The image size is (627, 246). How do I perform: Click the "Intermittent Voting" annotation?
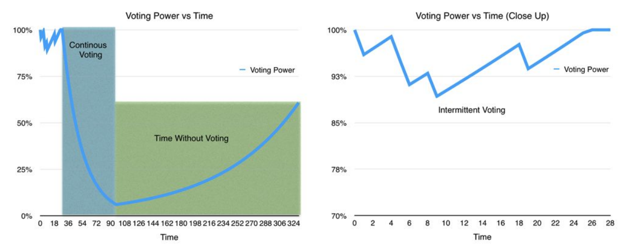(472, 110)
